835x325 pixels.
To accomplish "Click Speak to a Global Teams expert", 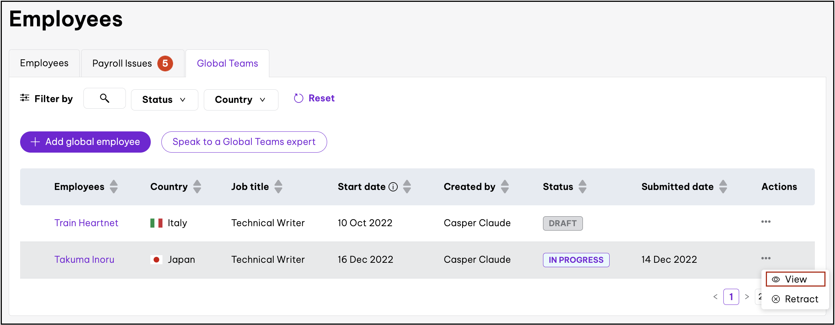I will (244, 142).
